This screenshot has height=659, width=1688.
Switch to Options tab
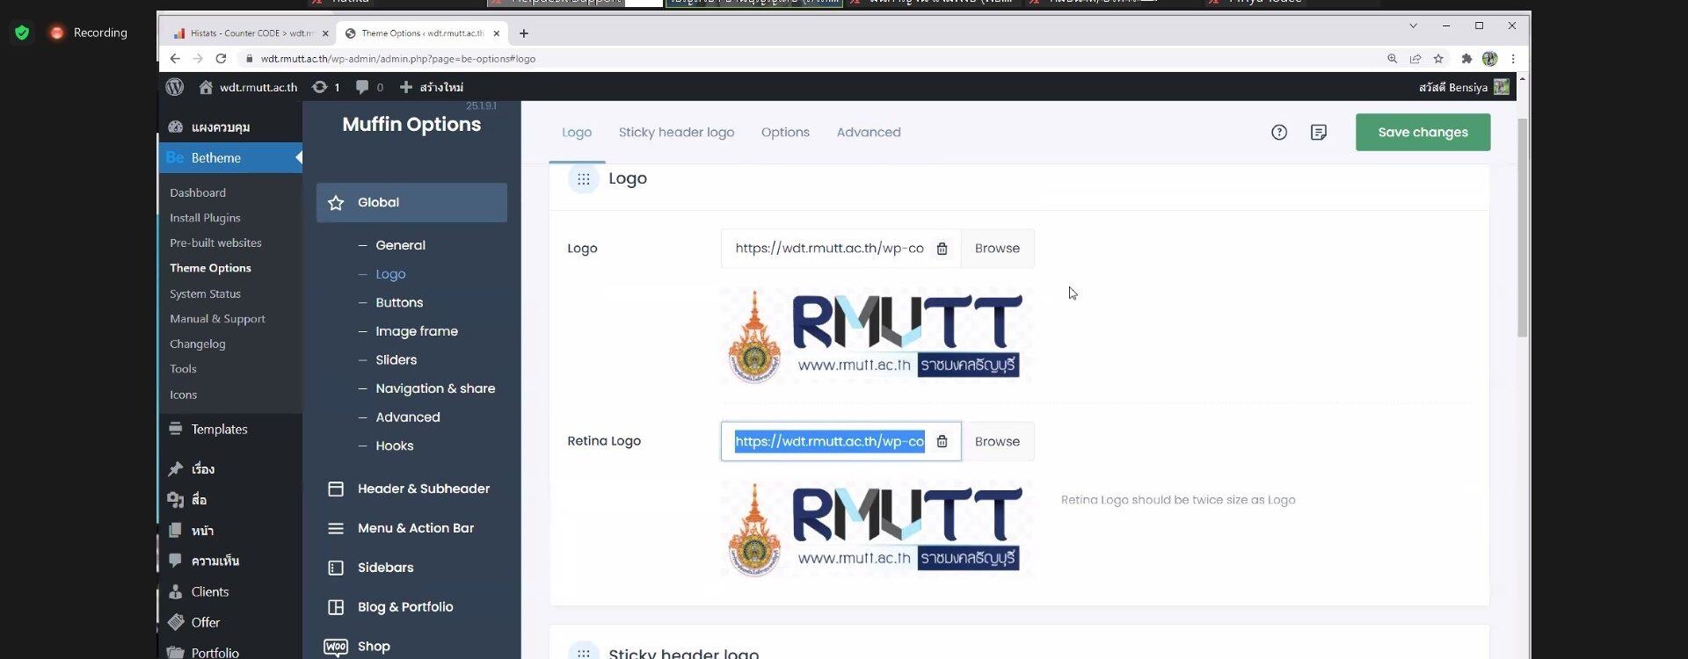click(x=785, y=132)
